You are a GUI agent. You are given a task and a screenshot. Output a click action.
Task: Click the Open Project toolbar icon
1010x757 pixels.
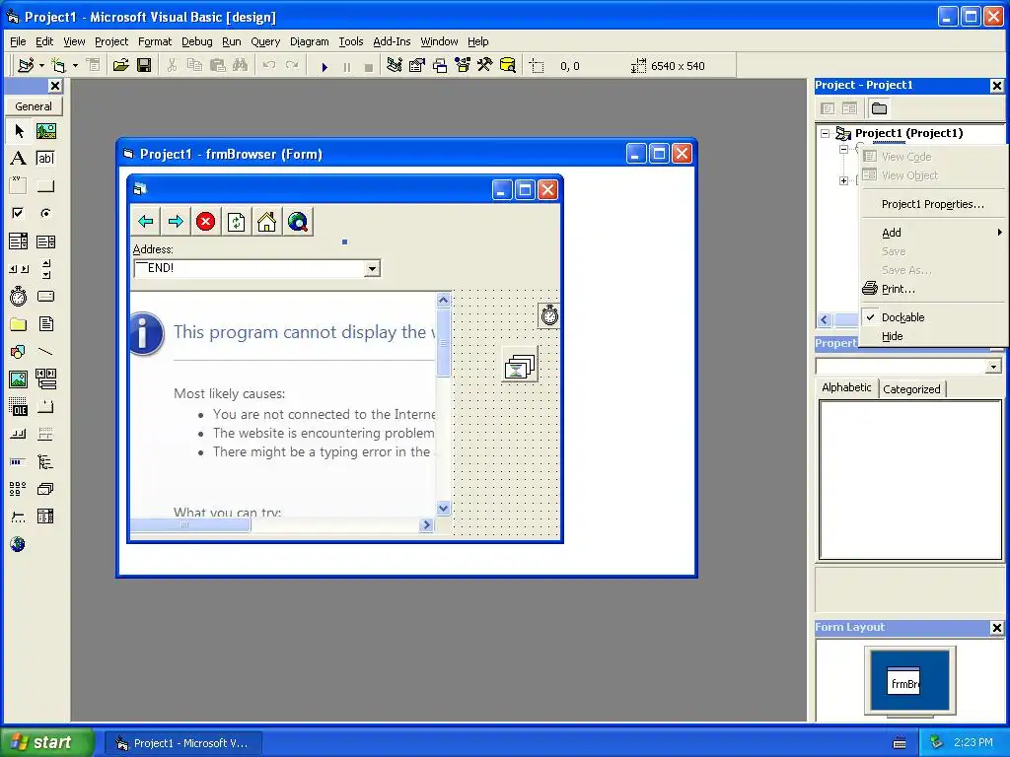(x=120, y=66)
